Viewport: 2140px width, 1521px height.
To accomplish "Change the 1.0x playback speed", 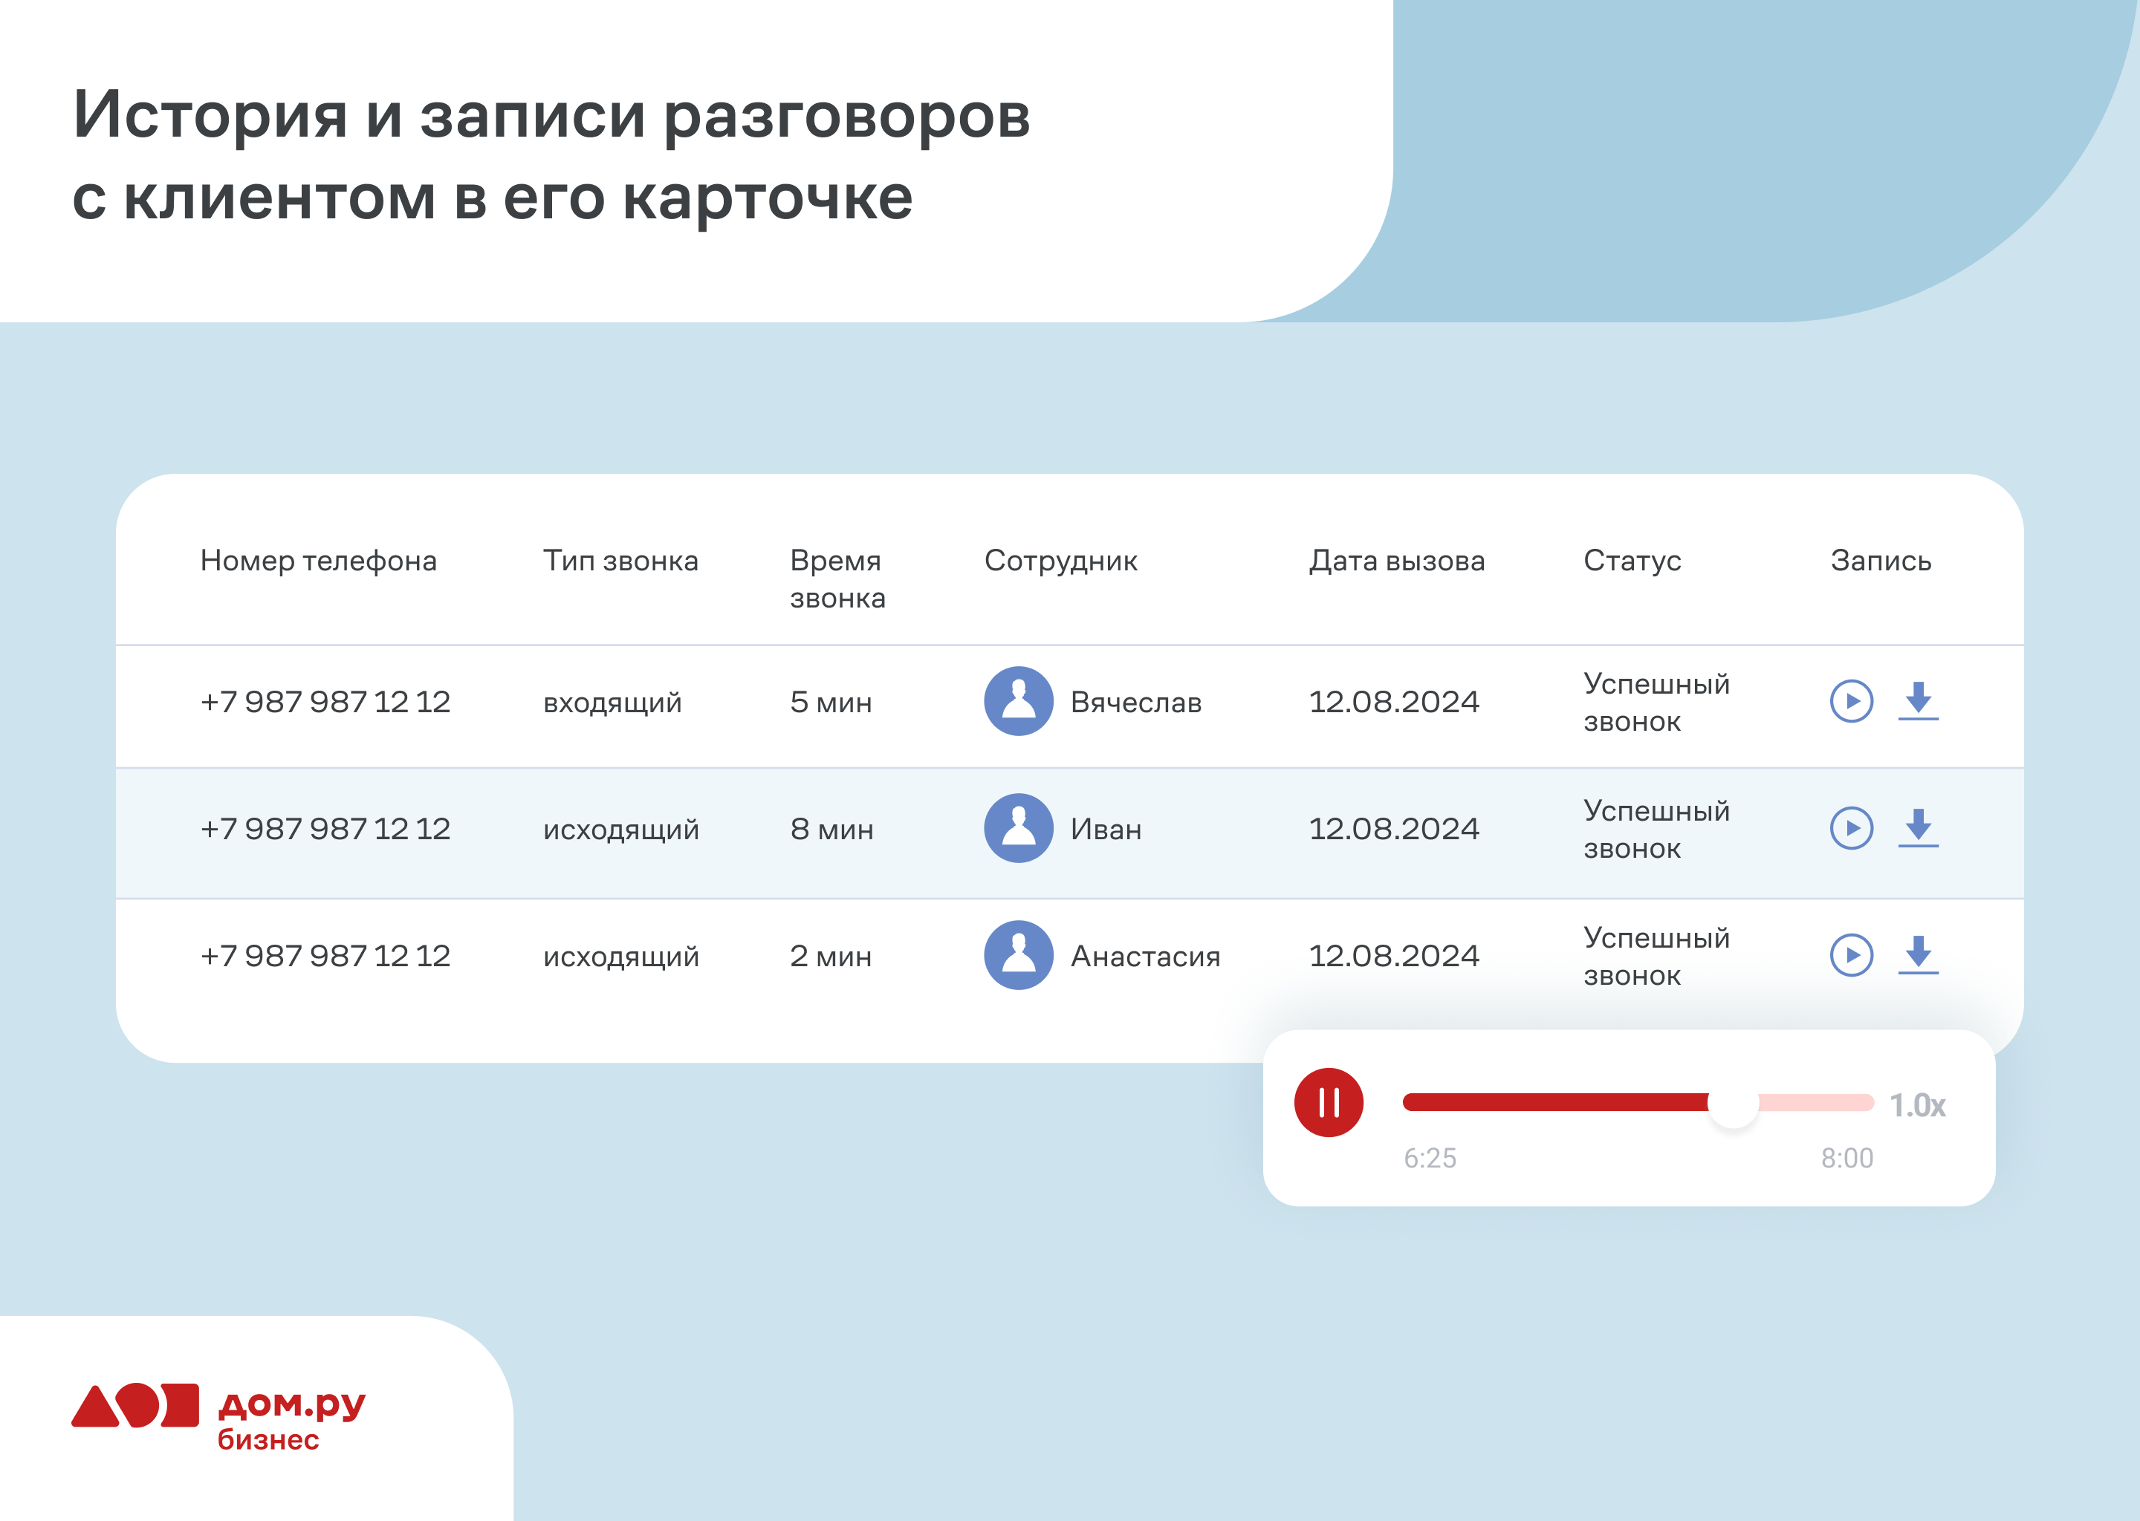I will (1917, 1105).
